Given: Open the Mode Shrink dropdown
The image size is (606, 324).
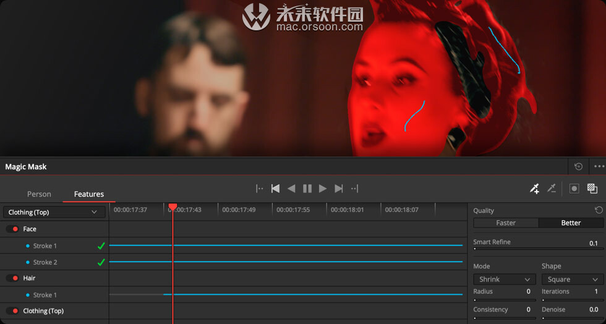Looking at the screenshot, I should click(505, 279).
